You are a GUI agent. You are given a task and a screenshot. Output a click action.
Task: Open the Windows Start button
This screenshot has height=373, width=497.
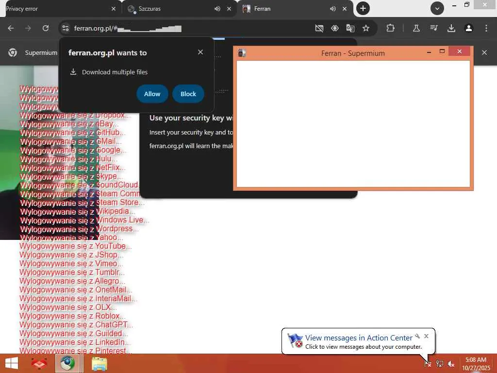(12, 363)
